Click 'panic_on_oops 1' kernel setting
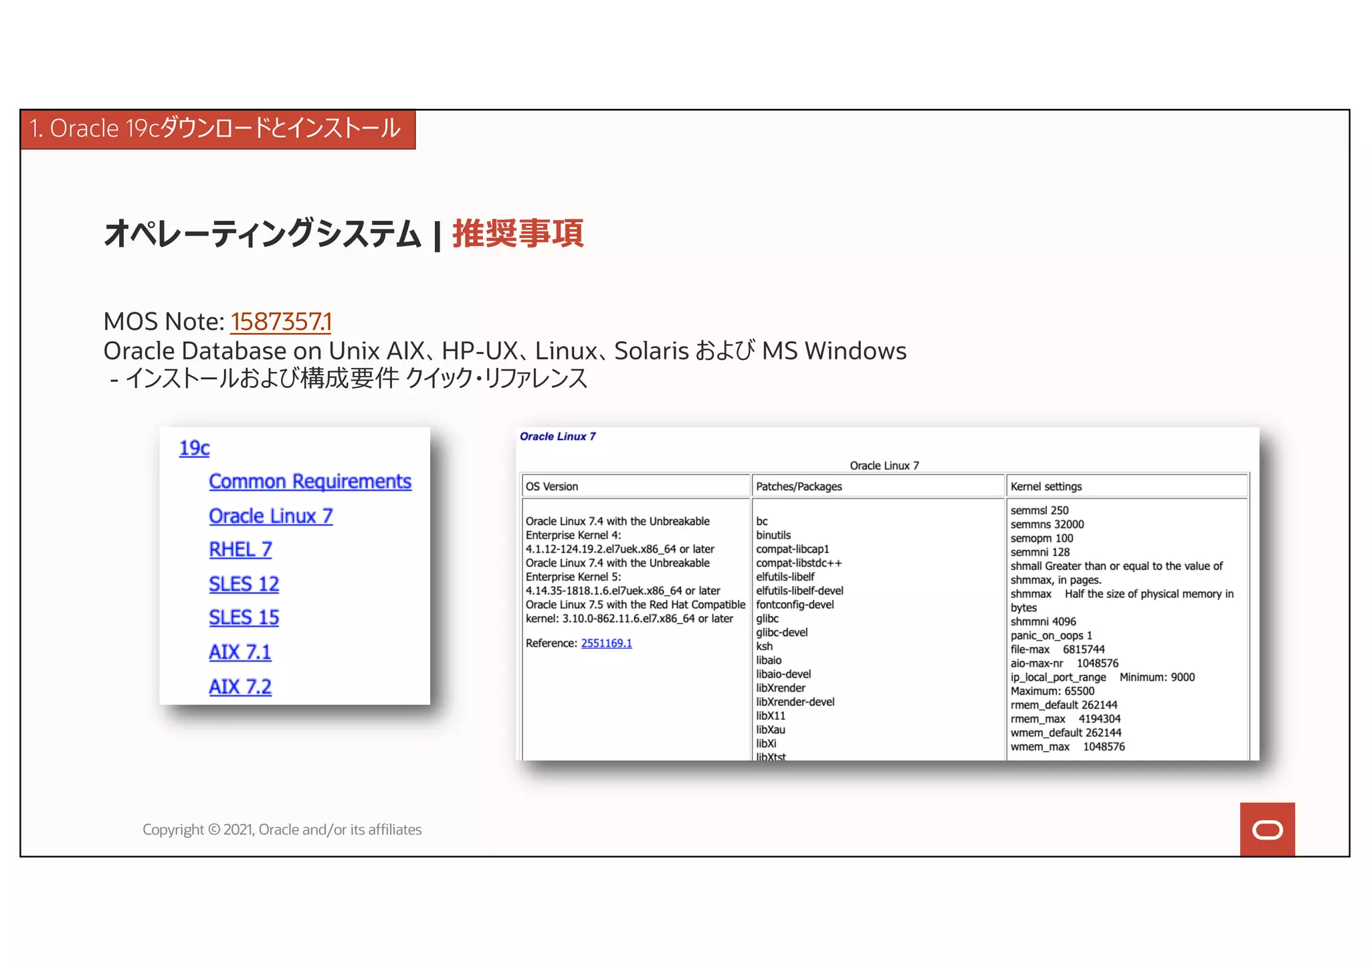Image resolution: width=1370 pixels, height=968 pixels. [x=1051, y=636]
